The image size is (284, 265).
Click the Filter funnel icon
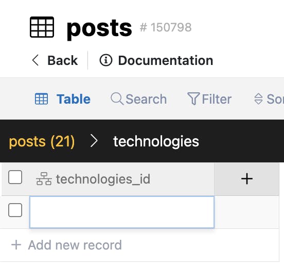(x=193, y=98)
